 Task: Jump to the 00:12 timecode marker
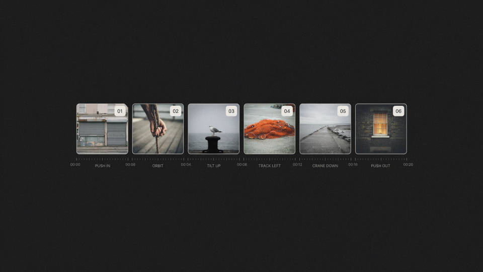297,164
